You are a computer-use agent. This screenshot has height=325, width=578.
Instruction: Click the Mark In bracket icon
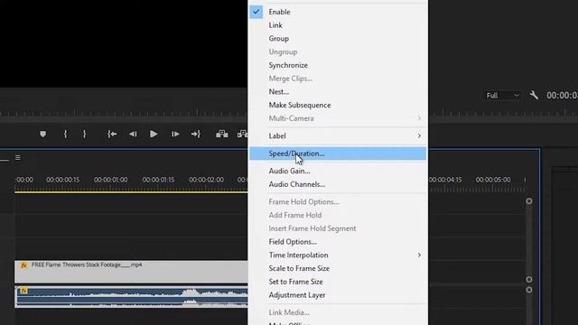click(x=65, y=135)
